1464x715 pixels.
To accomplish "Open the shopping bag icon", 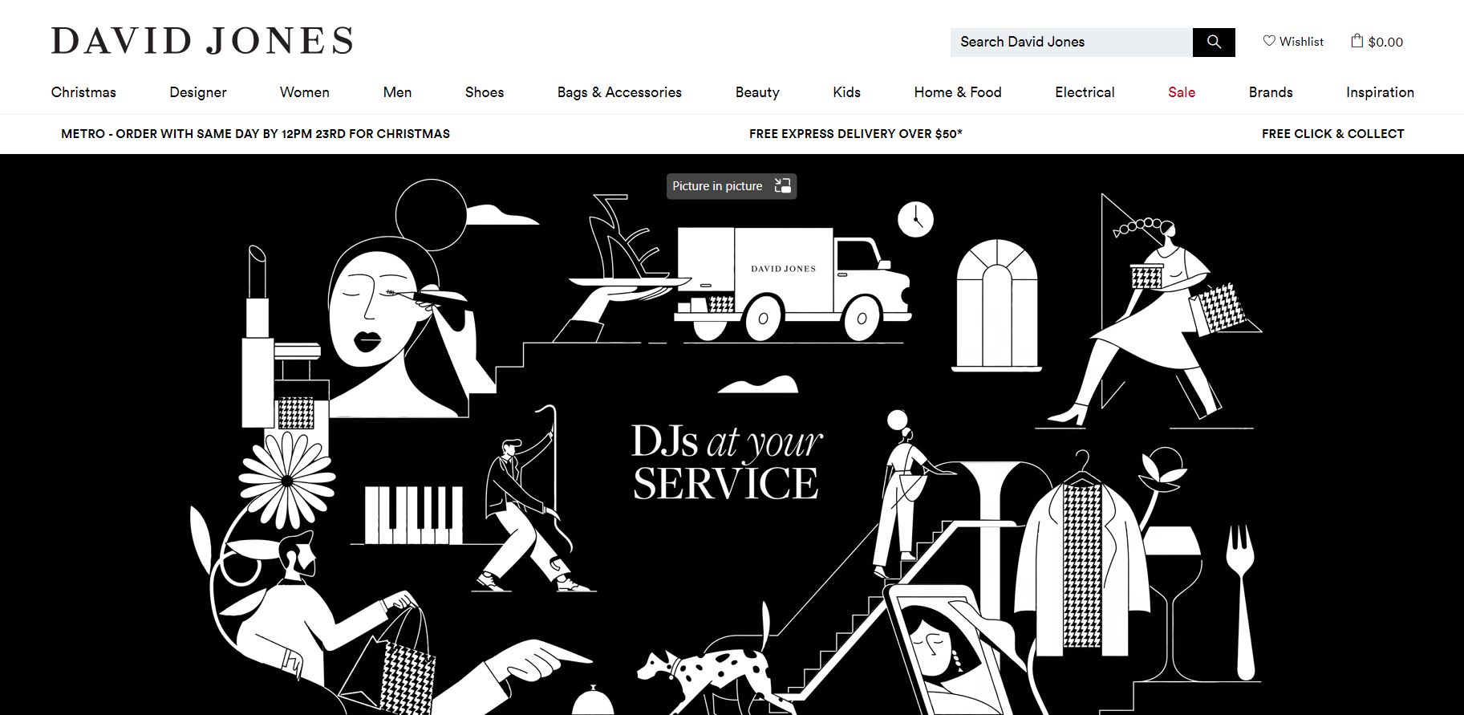I will (x=1357, y=40).
